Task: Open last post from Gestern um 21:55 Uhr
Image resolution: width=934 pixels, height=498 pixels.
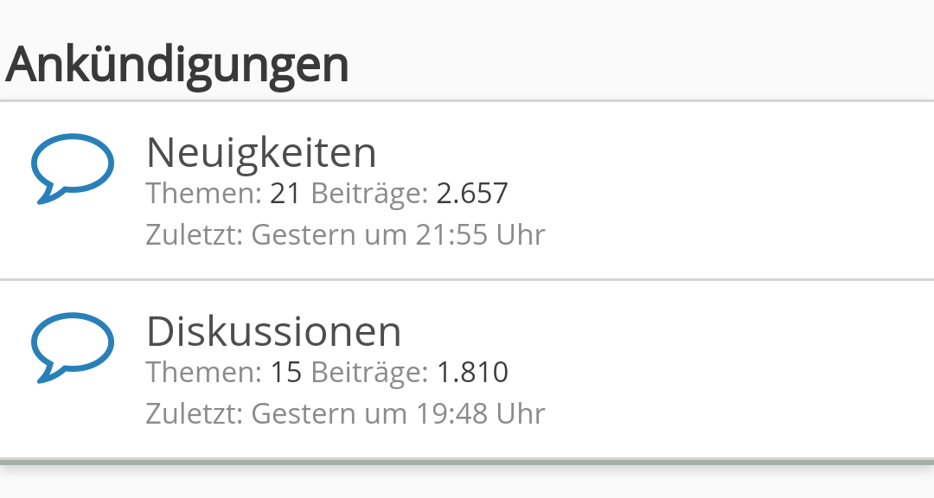Action: [x=398, y=234]
